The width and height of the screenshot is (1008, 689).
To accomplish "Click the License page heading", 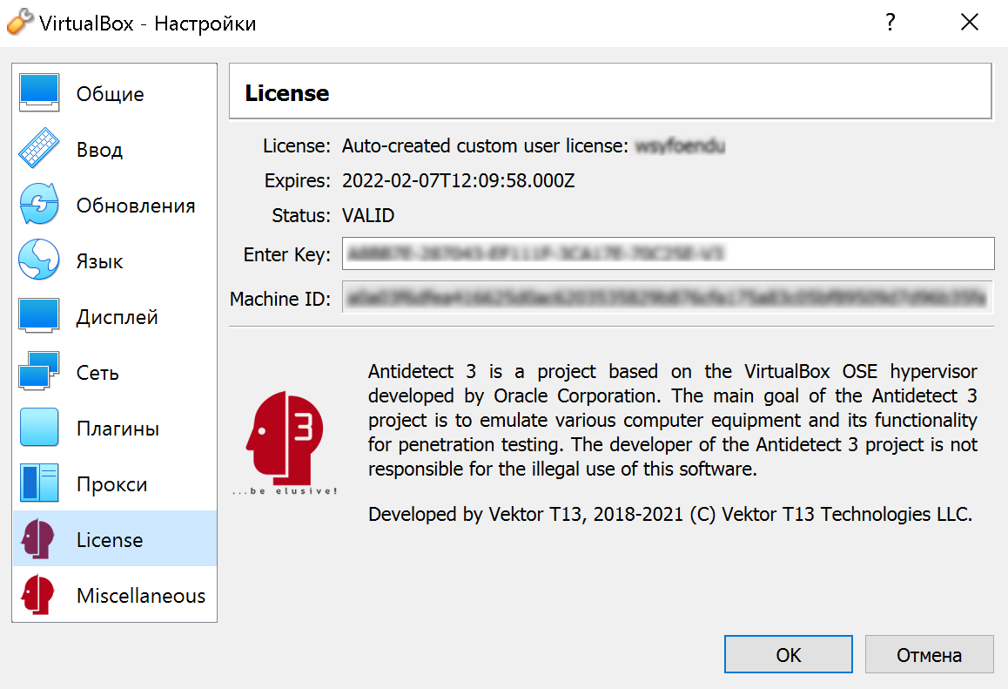I will point(286,92).
